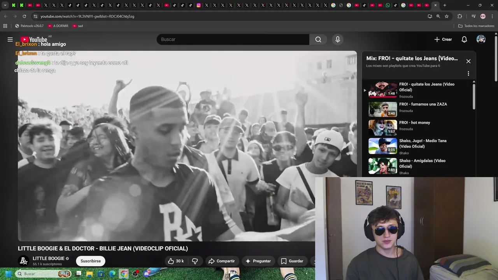
Task: Play quítate los Jeans thumbnail in mix
Action: point(383,89)
